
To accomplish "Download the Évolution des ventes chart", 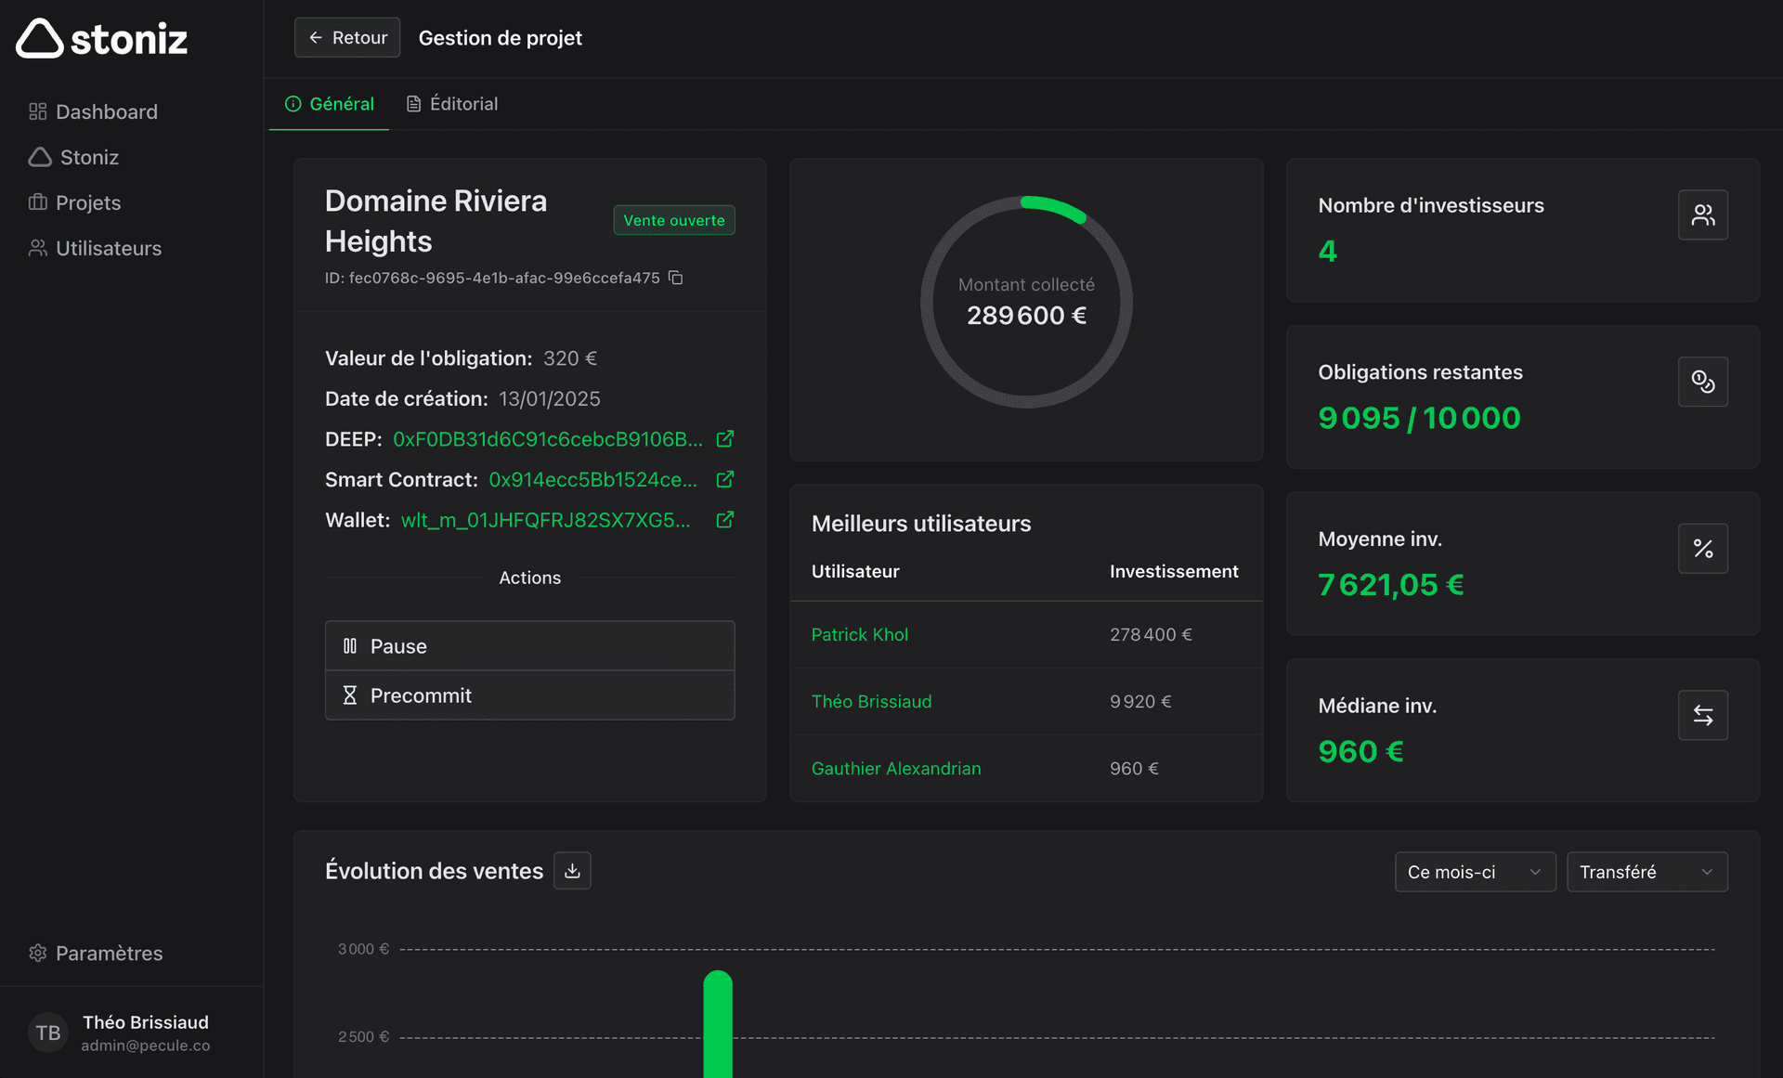I will 572,871.
